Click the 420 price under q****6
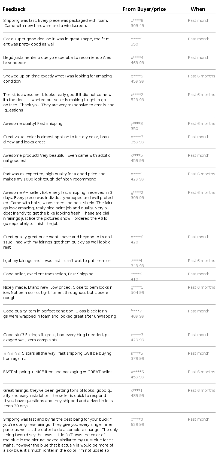This screenshot has width=218, height=452. click(134, 242)
